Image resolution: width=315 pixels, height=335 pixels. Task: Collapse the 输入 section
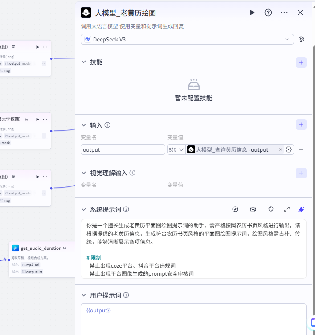click(83, 125)
